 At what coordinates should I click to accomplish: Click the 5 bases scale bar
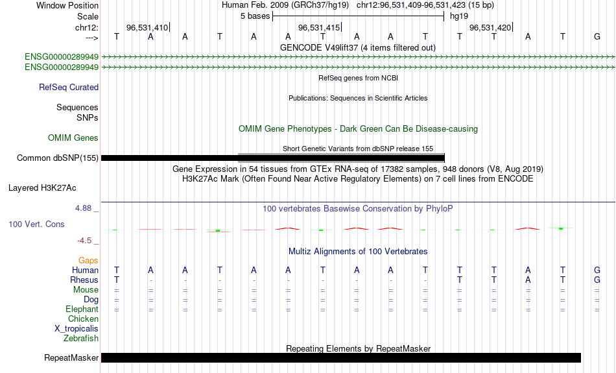coord(359,16)
